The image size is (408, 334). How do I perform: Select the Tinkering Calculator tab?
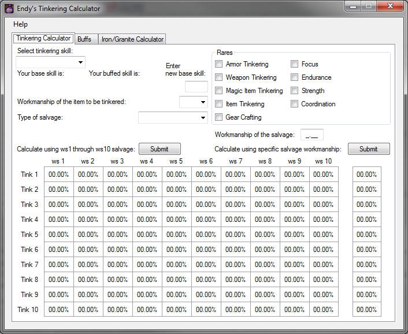pos(43,38)
